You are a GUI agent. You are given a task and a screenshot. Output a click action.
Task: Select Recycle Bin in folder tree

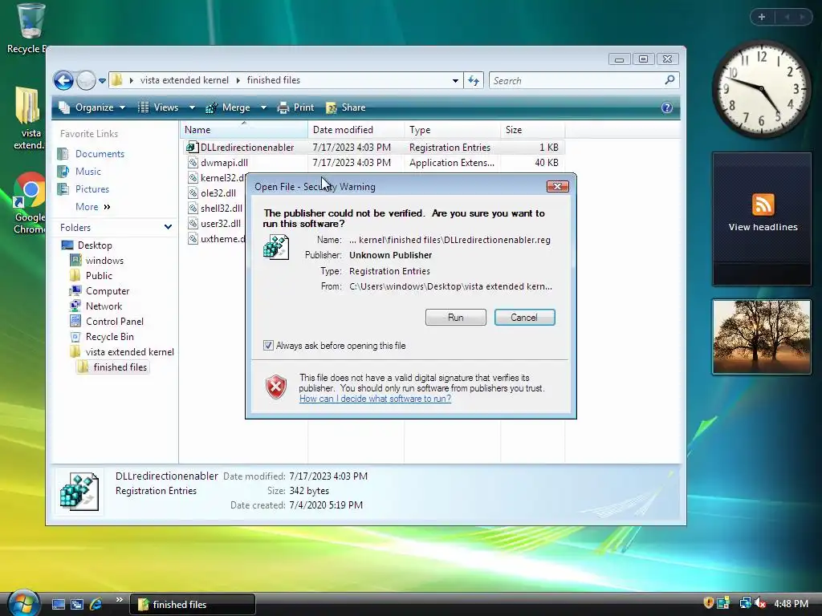pyautogui.click(x=109, y=336)
